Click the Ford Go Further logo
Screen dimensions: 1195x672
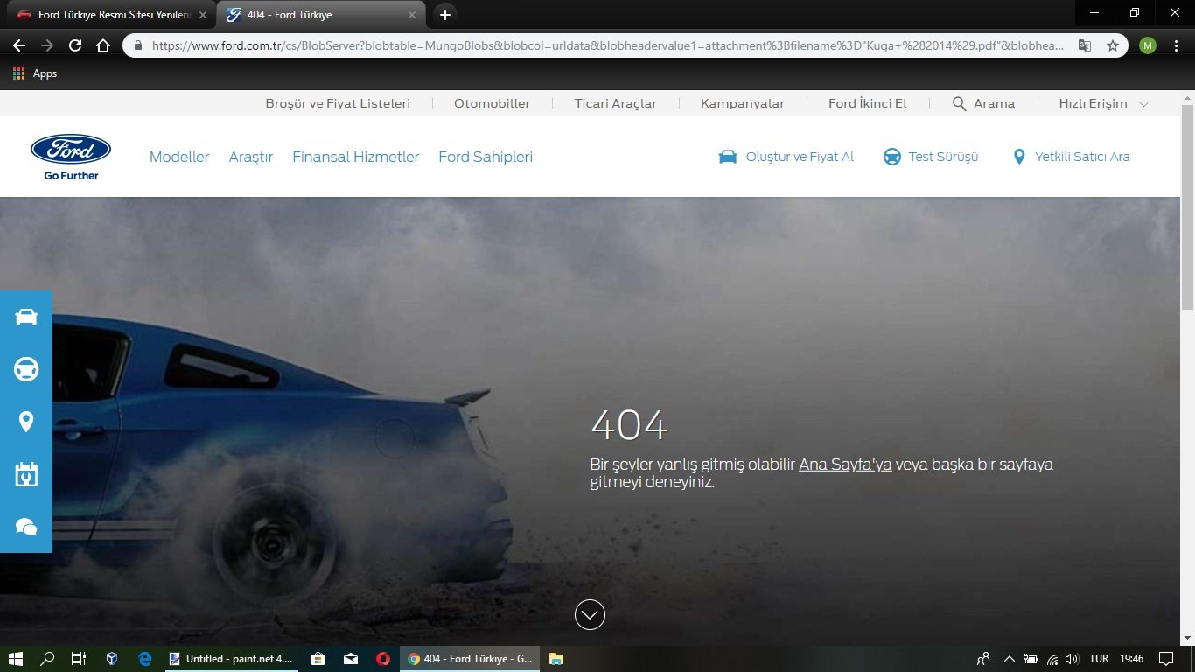[71, 157]
